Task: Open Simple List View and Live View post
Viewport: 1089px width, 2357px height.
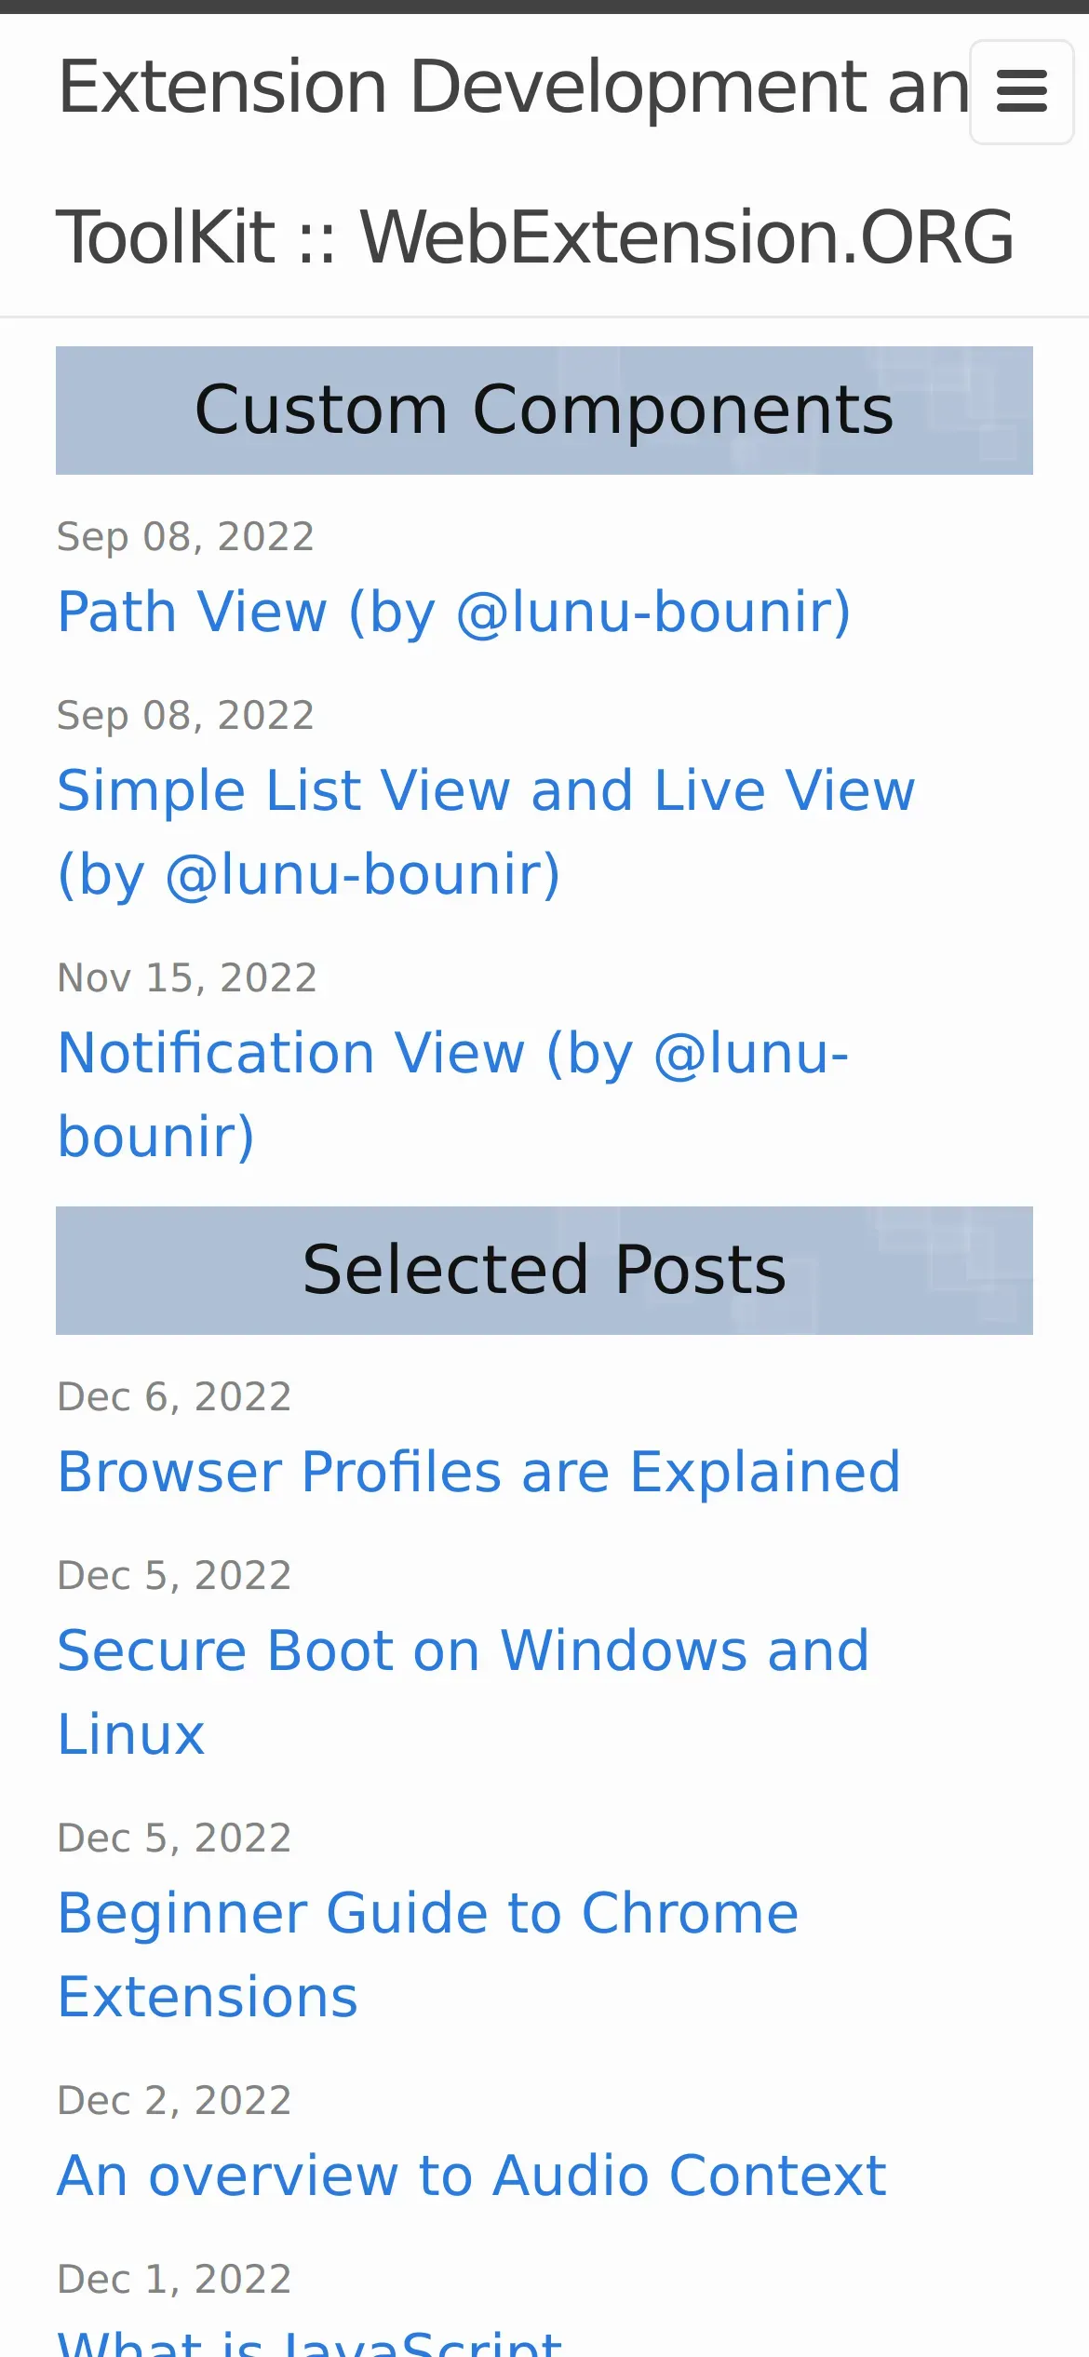Action: [486, 832]
